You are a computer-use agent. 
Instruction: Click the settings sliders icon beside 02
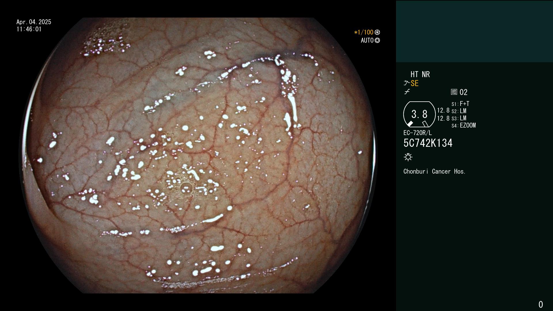click(454, 92)
